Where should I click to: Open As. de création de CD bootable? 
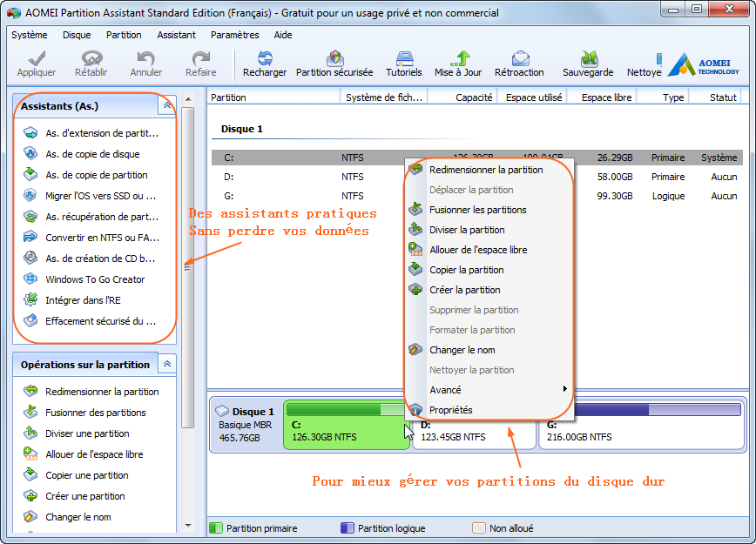point(89,259)
